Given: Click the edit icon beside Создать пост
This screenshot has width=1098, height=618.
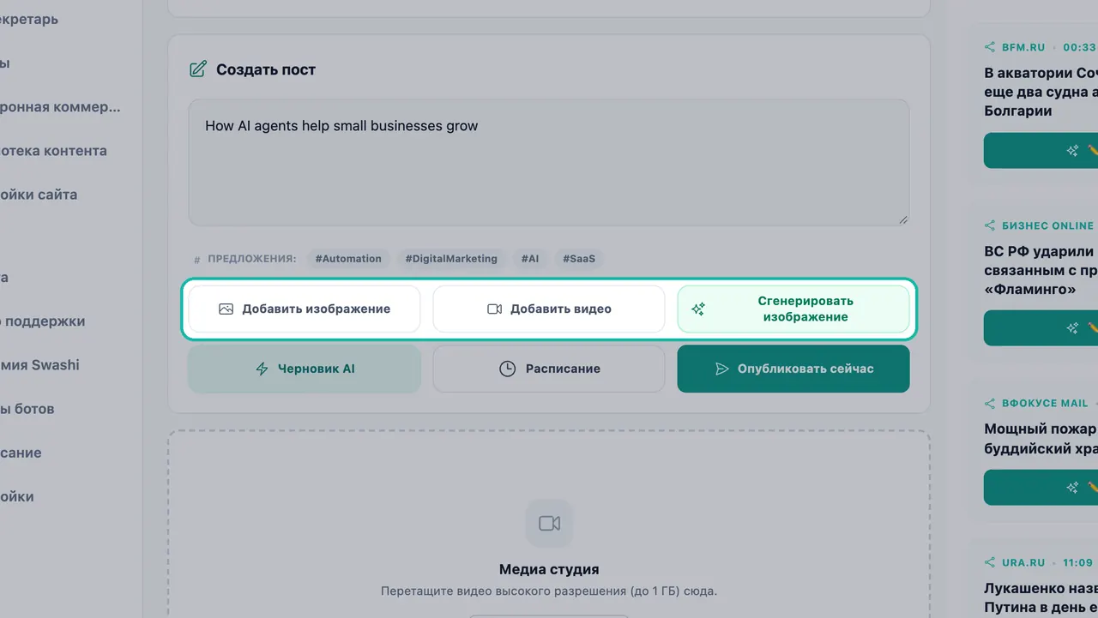Looking at the screenshot, I should click(x=198, y=69).
